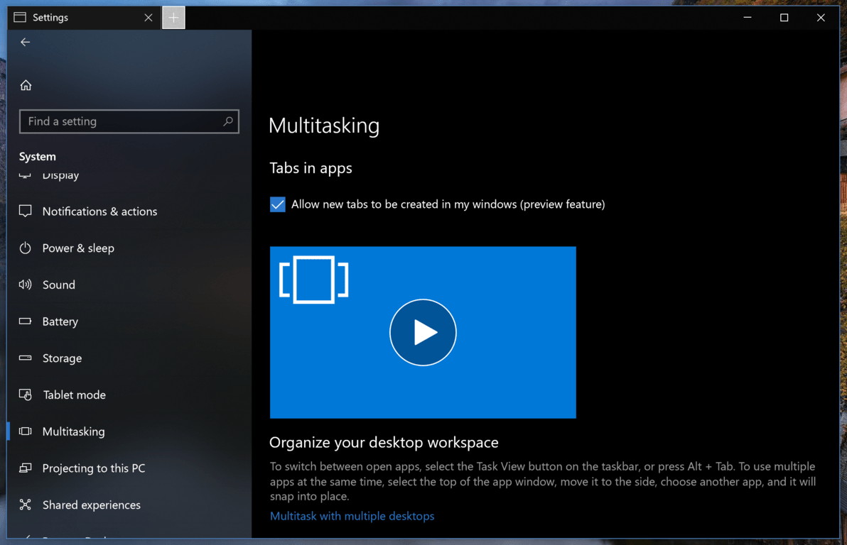The width and height of the screenshot is (847, 545).
Task: Open Notifications & actions settings
Action: (129, 211)
